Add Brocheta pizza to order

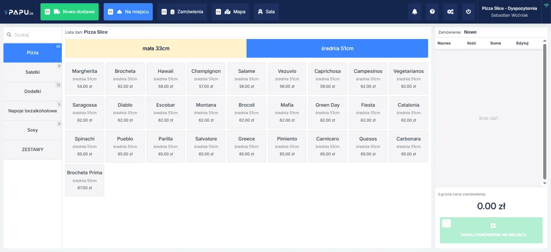coord(125,79)
